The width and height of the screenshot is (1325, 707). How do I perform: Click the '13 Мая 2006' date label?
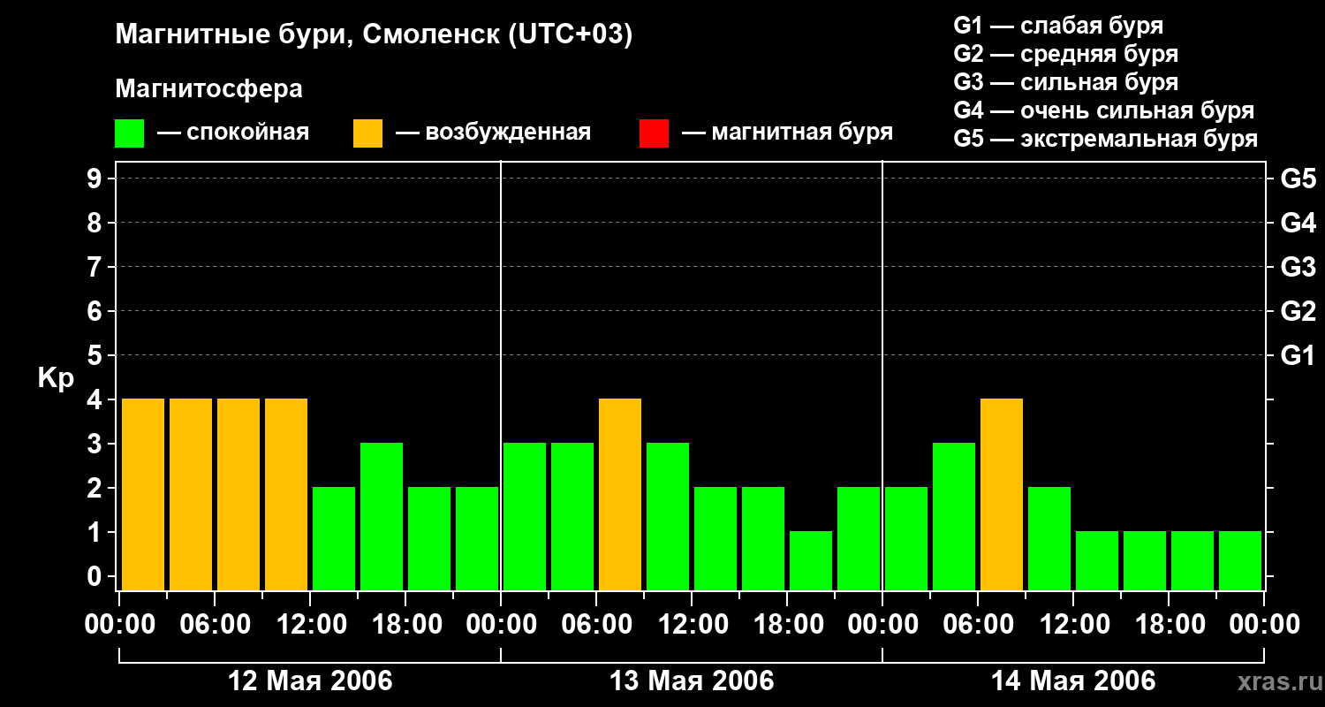(x=692, y=681)
